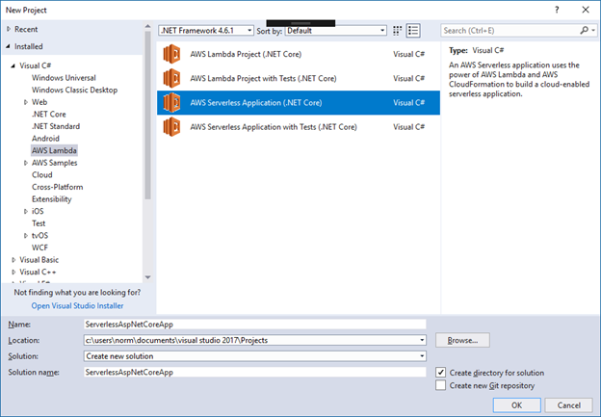This screenshot has height=417, width=601.
Task: Click the Browse... button
Action: click(462, 340)
